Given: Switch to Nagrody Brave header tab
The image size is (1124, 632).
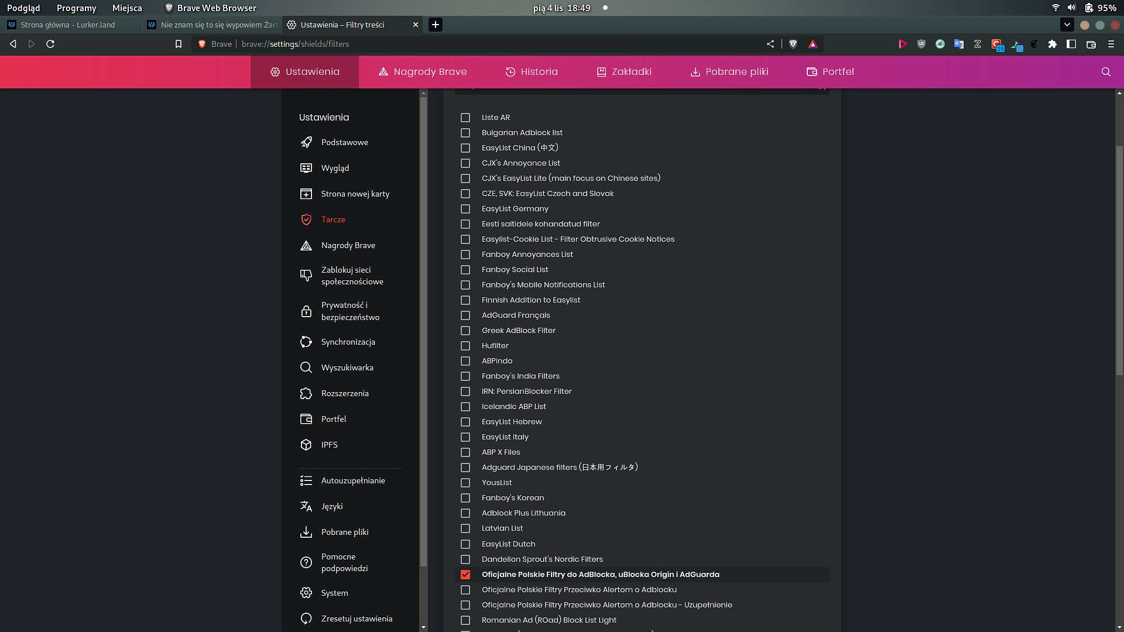Looking at the screenshot, I should point(422,71).
